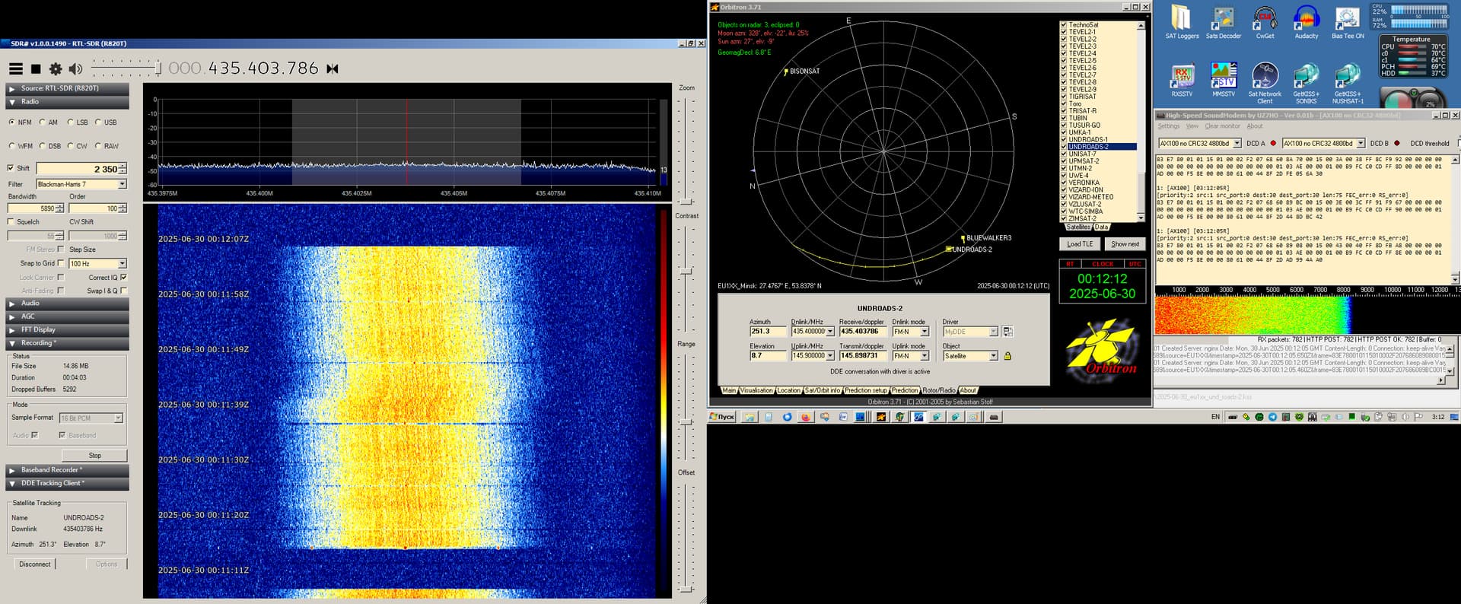Click the Telegram icon in the system tray
The image size is (1461, 604).
[x=1272, y=417]
